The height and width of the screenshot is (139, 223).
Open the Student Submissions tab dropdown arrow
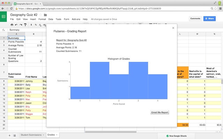coord(43,135)
